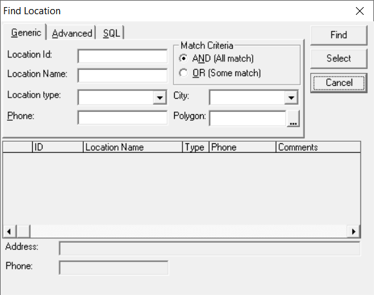
Task: Sort by ID column header
Action: point(58,147)
